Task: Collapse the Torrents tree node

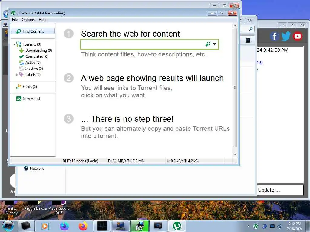Action: (14, 44)
